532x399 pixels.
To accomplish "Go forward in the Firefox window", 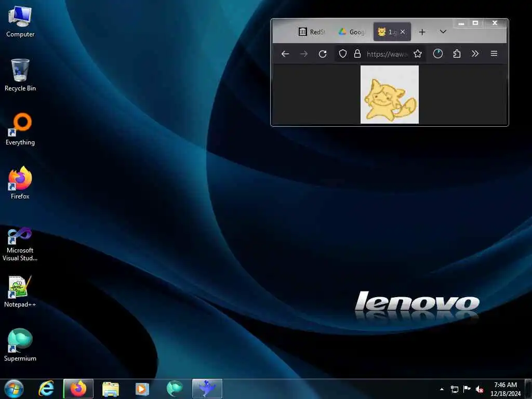I will click(303, 54).
